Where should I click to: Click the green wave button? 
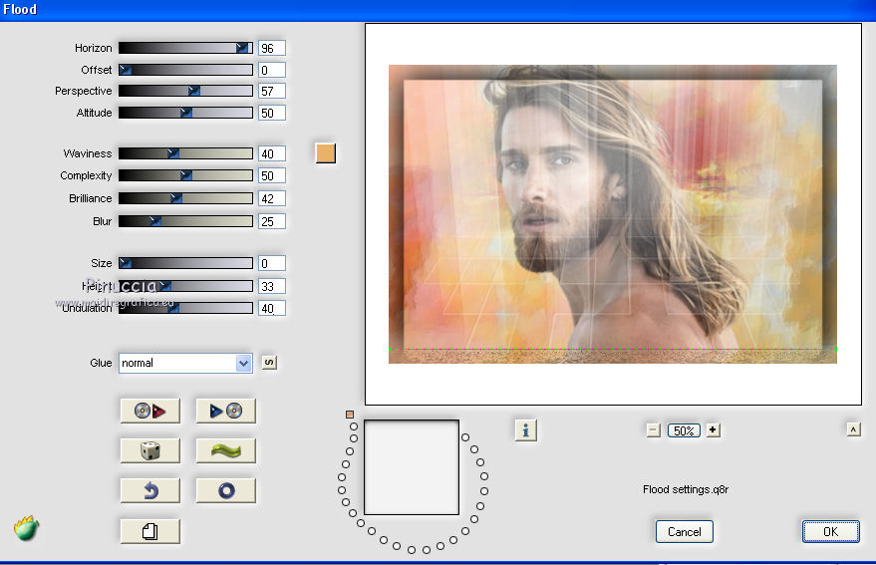coord(225,450)
